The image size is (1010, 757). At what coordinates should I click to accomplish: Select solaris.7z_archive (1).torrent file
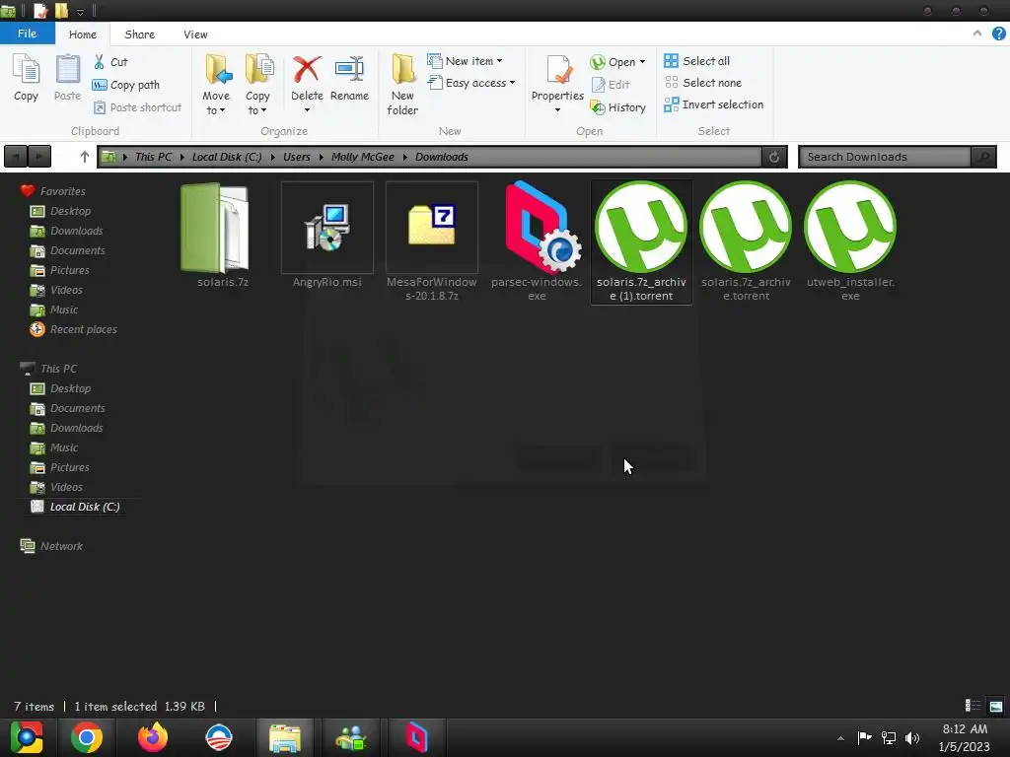pyautogui.click(x=641, y=242)
